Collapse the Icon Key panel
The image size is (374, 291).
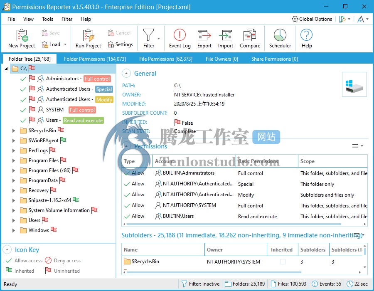tap(7, 250)
